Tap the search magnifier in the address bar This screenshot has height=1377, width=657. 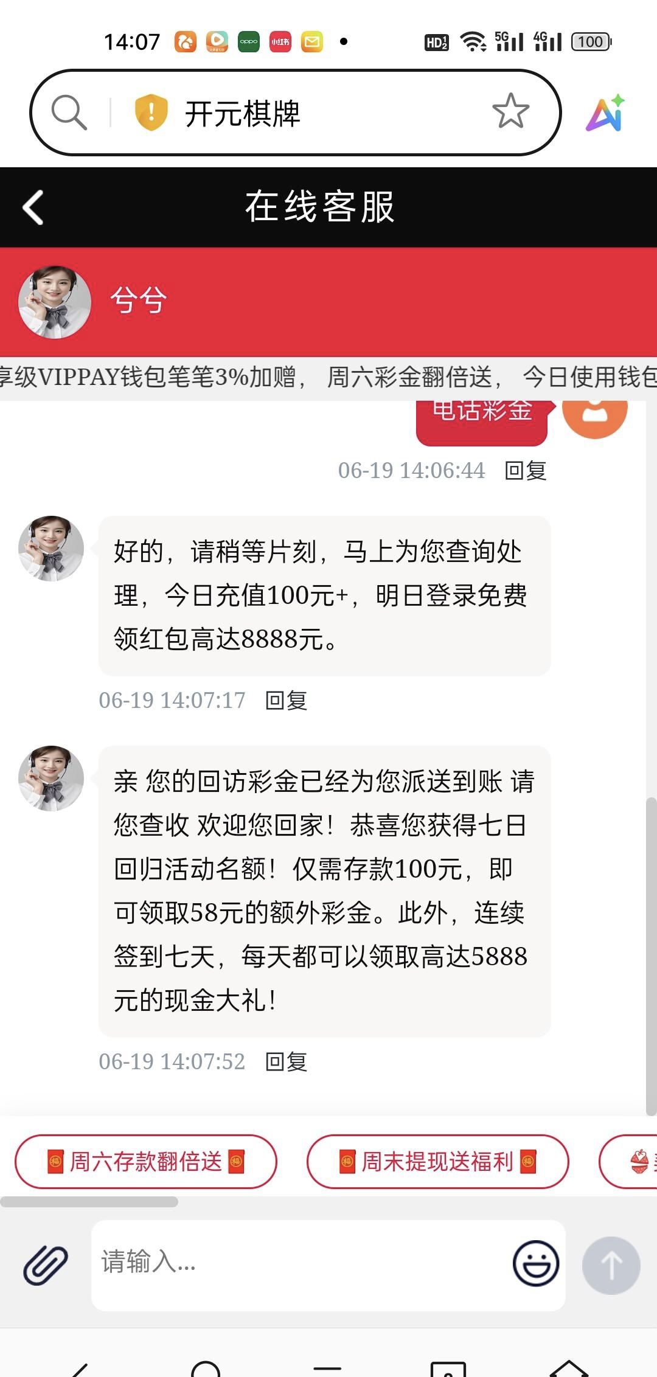point(69,112)
